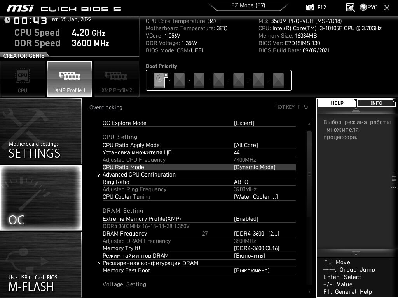Image resolution: width=398 pixels, height=298 pixels.
Task: Select the Adjusted DRAM Frequency 3600MHz row
Action: [199, 241]
